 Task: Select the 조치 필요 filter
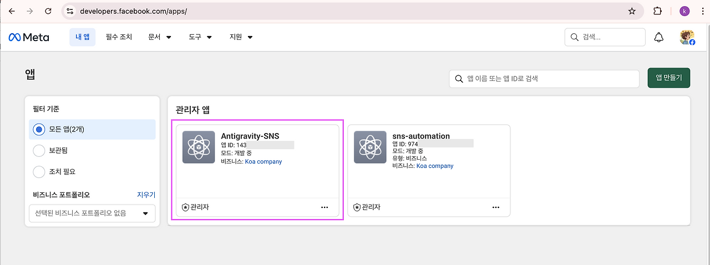click(x=92, y=171)
